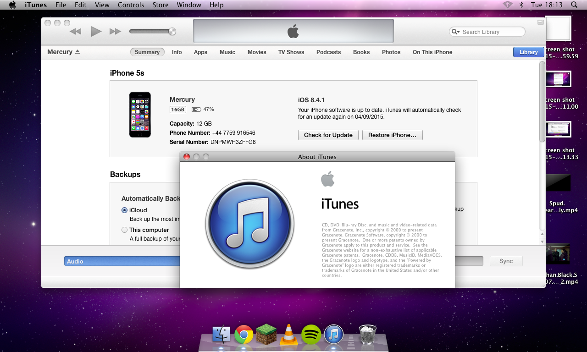Open the Help menu

tap(216, 5)
